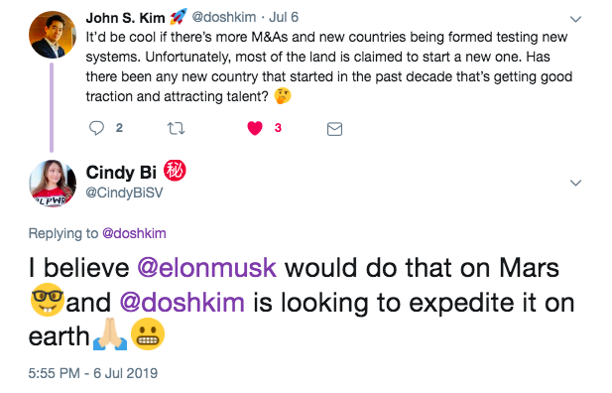Open the Jul 6 timestamp link
Screen dimensions: 612x393
tap(284, 18)
